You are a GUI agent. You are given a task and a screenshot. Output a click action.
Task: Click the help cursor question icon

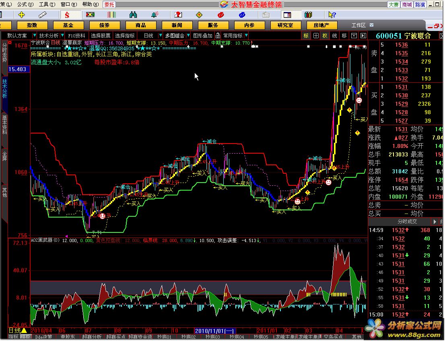(332, 15)
